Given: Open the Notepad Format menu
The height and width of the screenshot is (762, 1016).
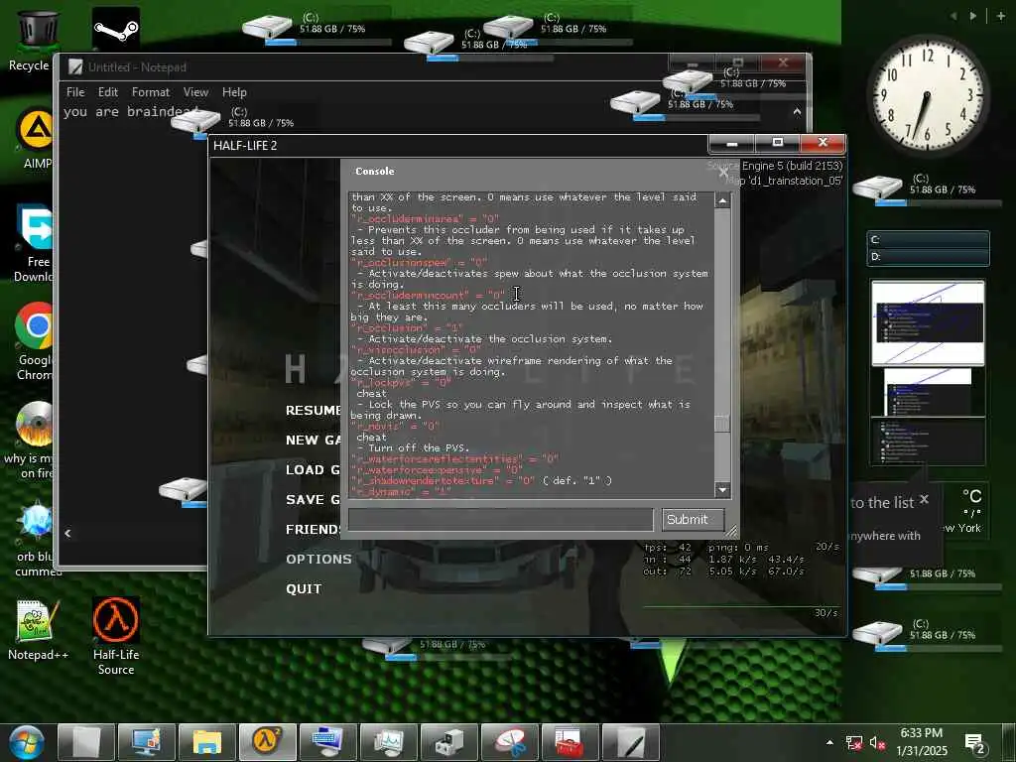Looking at the screenshot, I should [151, 92].
